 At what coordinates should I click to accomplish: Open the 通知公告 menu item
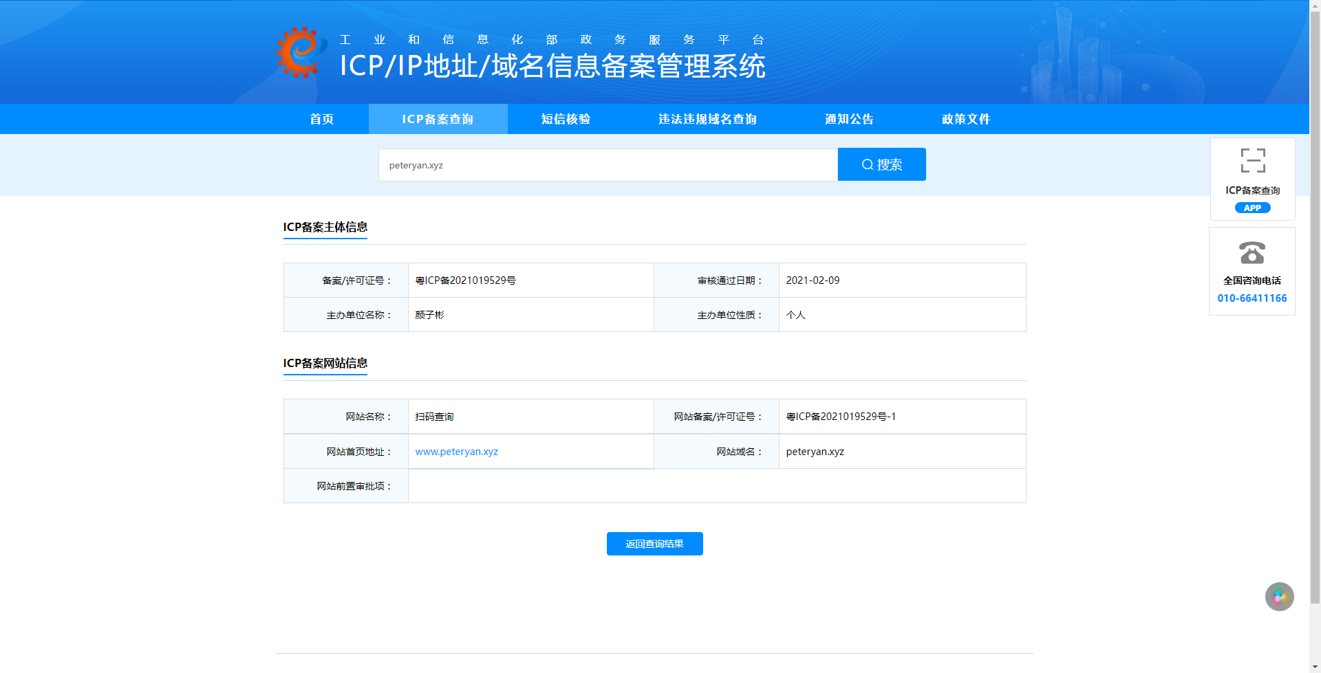click(850, 119)
